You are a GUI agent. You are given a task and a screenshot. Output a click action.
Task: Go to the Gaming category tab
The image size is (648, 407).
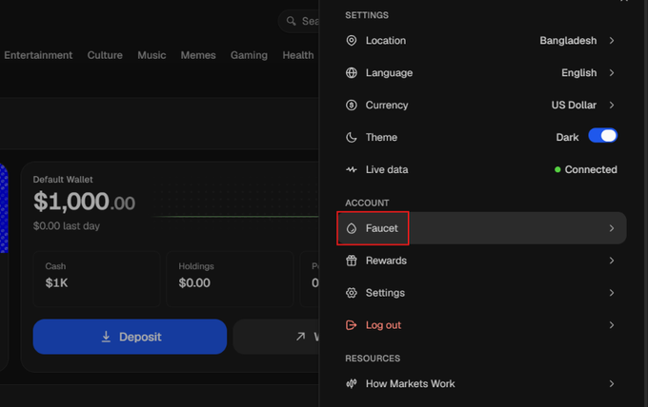249,55
